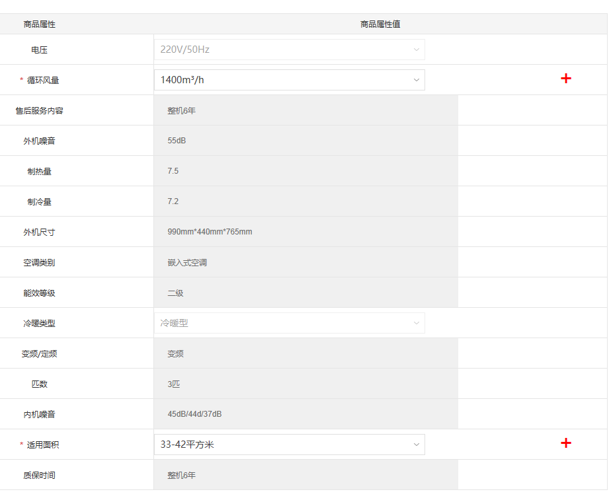This screenshot has width=609, height=500.
Task: Click the 售后服务内容 field 整机6年
Action: [305, 110]
